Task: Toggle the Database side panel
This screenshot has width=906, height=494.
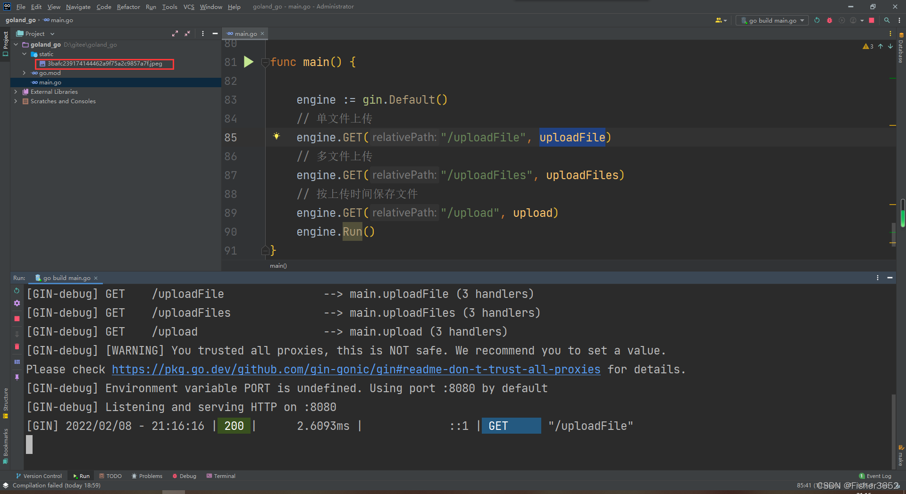Action: pos(901,48)
